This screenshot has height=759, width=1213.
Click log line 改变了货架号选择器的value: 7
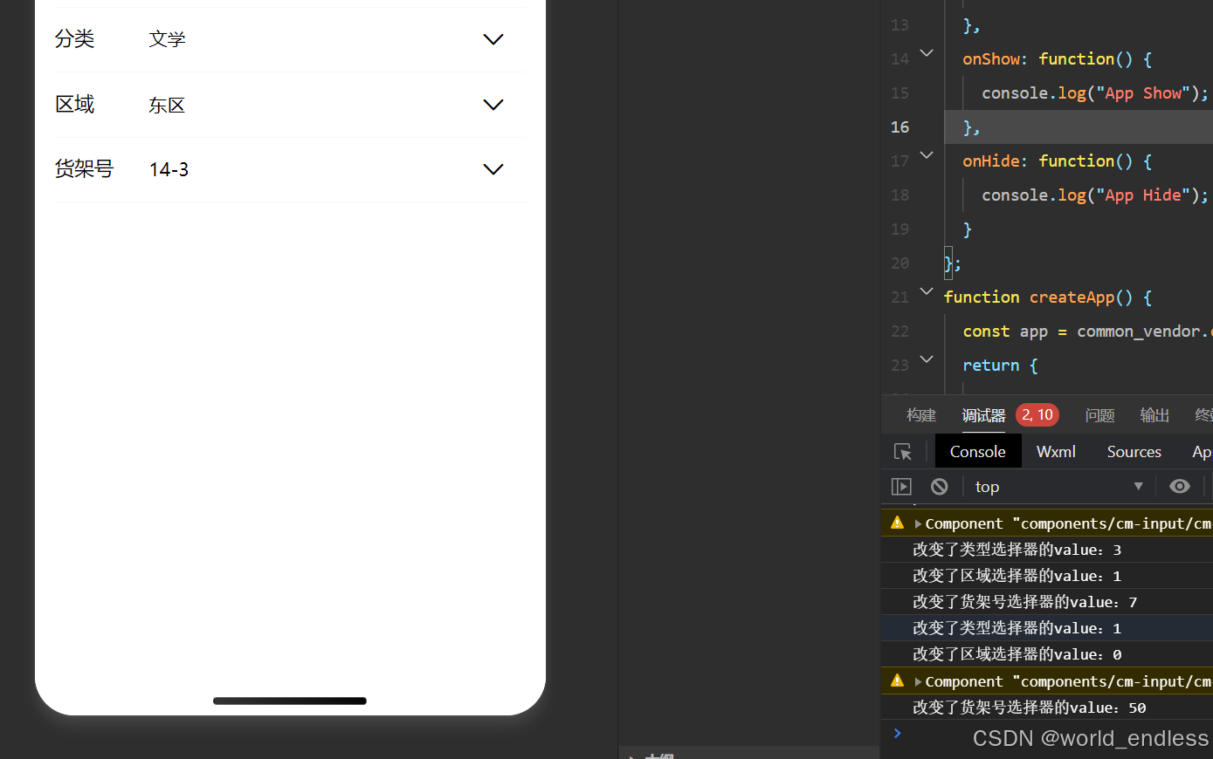(1024, 602)
